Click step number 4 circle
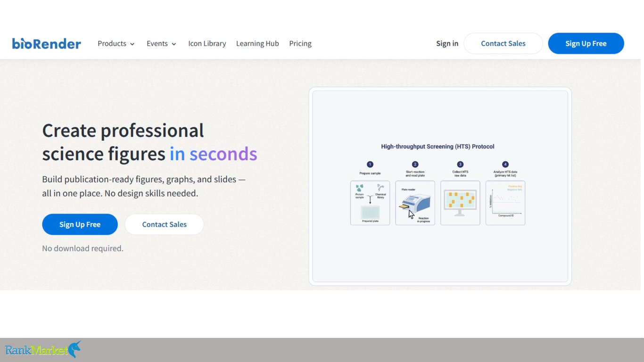This screenshot has width=644, height=362. [x=505, y=165]
